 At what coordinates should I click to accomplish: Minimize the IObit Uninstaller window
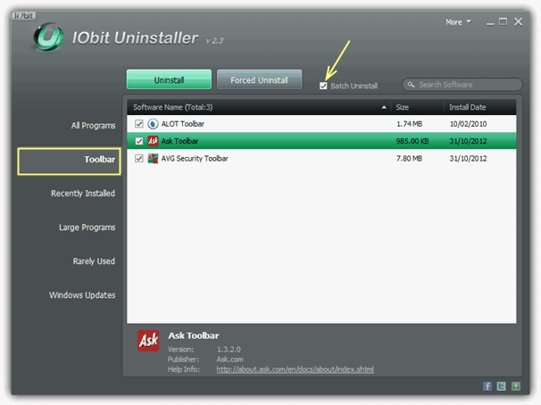[x=490, y=23]
